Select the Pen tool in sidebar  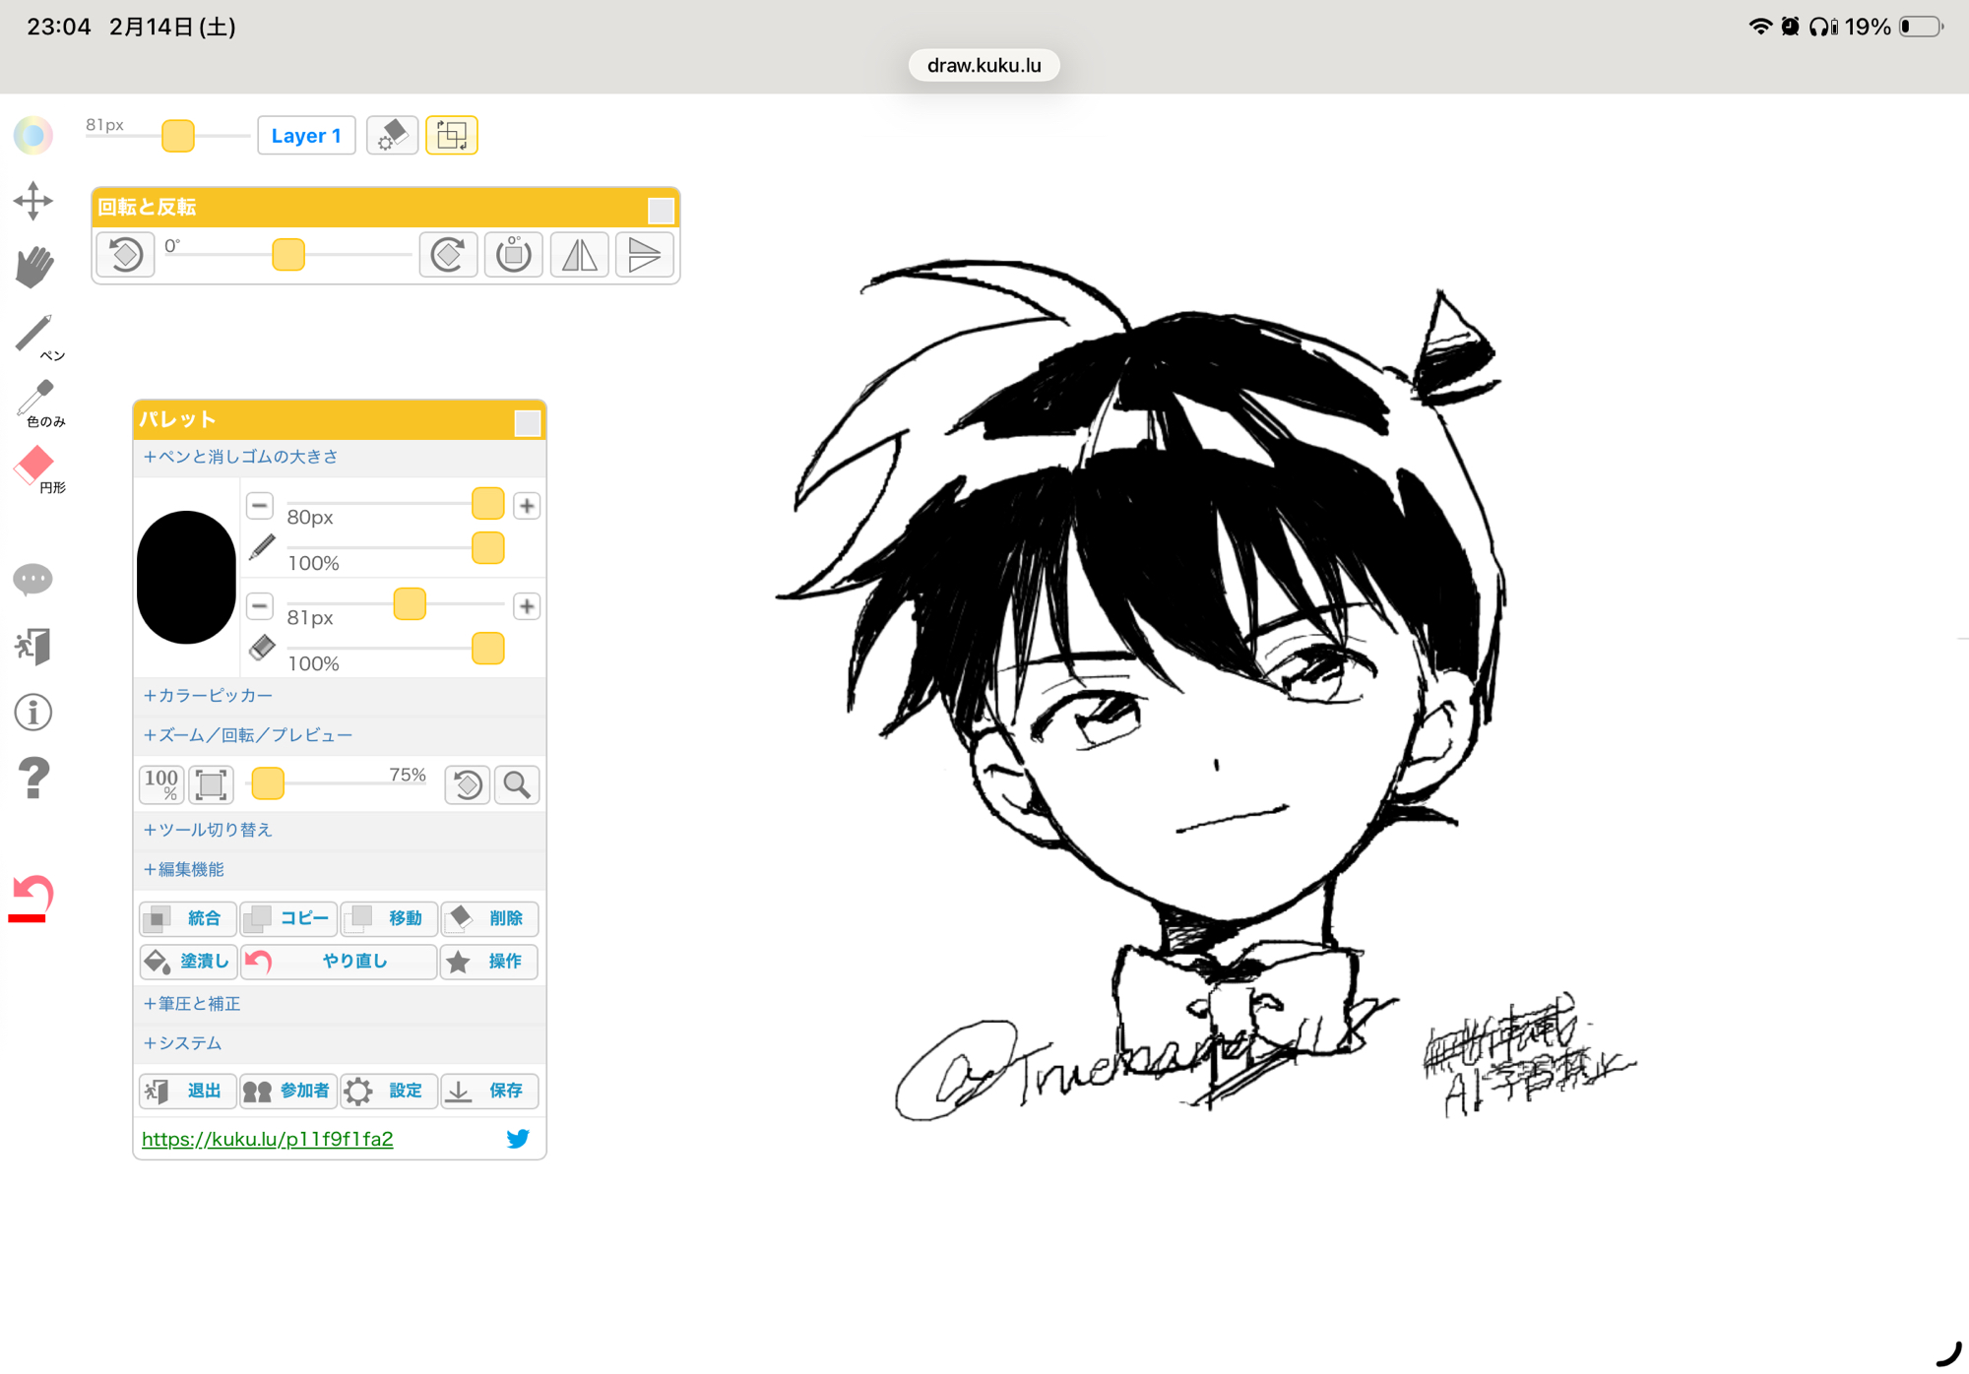click(34, 335)
